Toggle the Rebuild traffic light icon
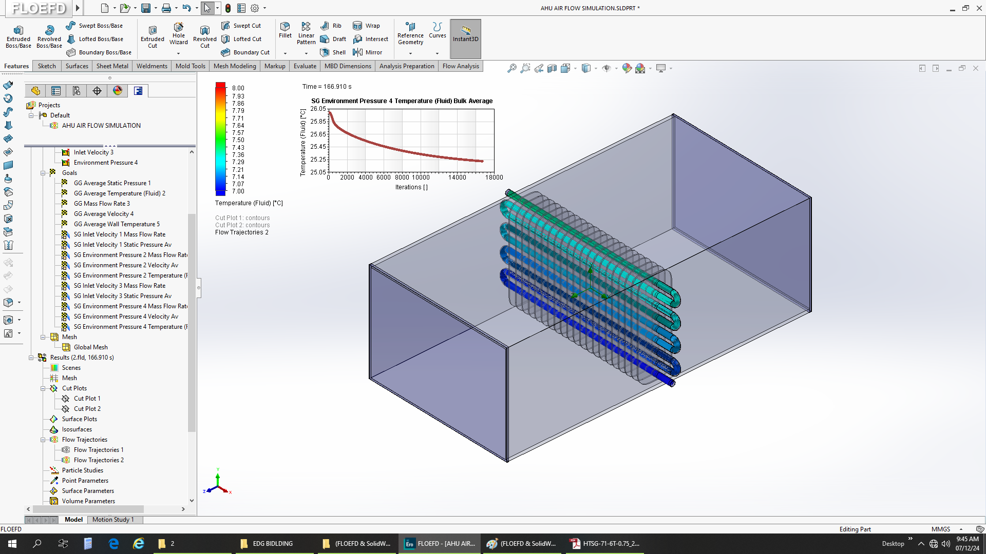This screenshot has height=554, width=986. (228, 8)
